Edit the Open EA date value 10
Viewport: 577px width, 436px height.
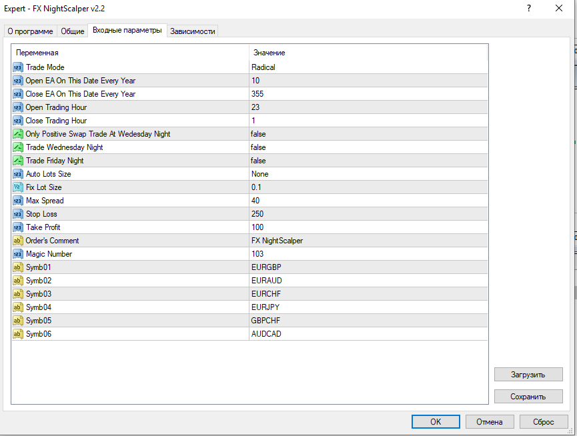(x=368, y=81)
